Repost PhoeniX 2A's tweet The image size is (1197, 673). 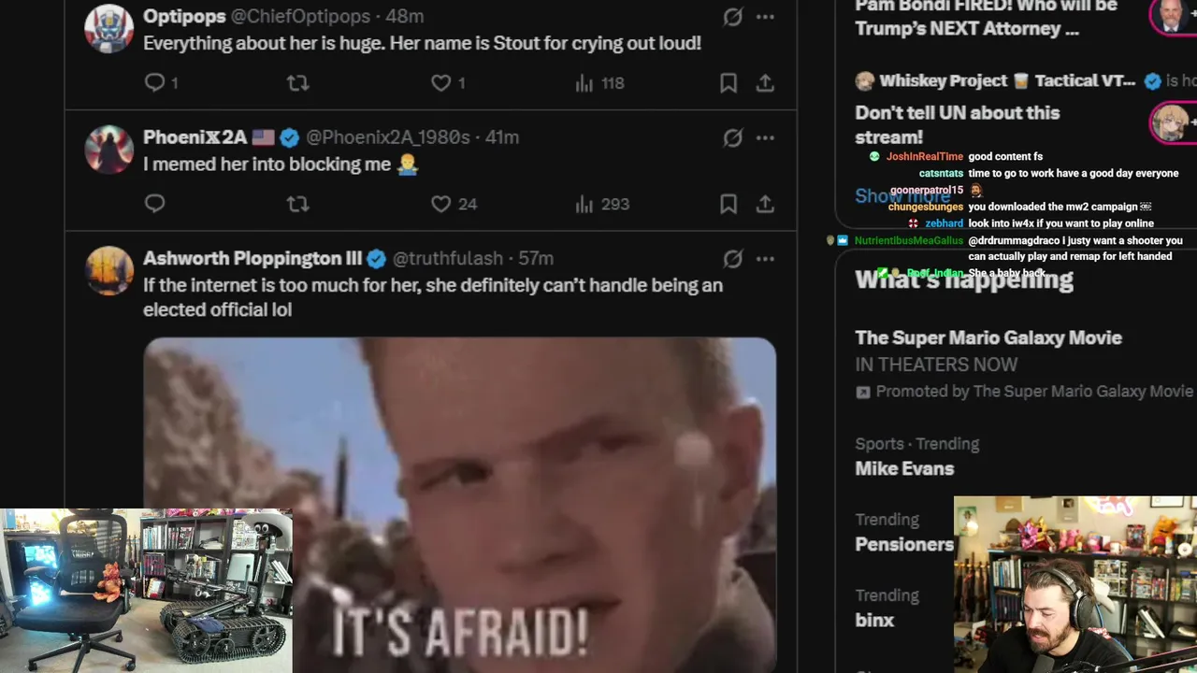click(x=297, y=204)
